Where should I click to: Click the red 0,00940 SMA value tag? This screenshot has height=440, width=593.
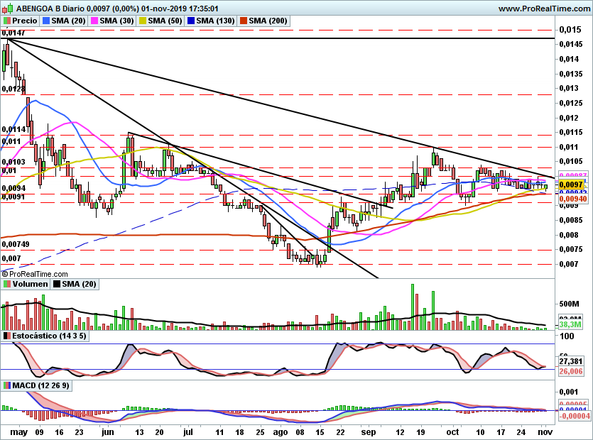[572, 199]
